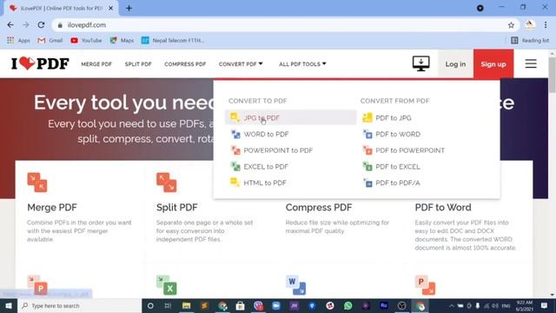
Task: Close the iLovePDF browser tab
Action: (110, 8)
